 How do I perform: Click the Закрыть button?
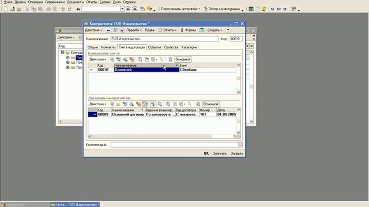click(237, 154)
